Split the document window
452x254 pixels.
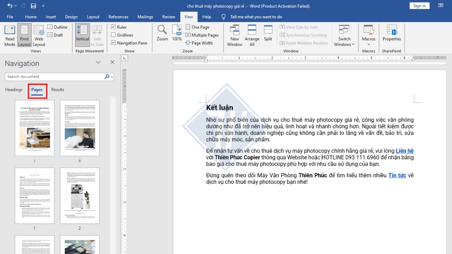click(x=267, y=35)
